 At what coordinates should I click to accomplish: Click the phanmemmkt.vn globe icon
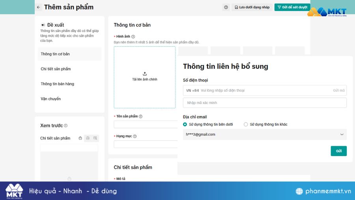[x=299, y=191]
